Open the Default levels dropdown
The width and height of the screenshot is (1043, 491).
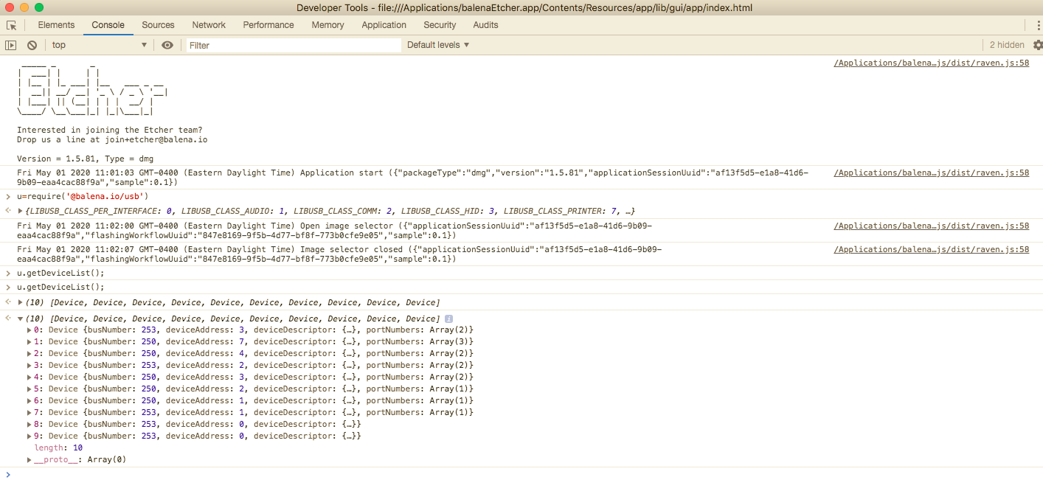(x=438, y=45)
